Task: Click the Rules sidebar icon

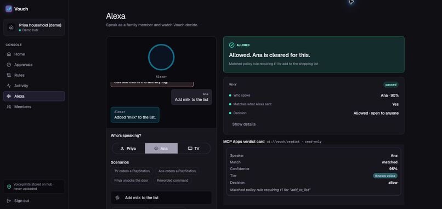Action: (9, 75)
